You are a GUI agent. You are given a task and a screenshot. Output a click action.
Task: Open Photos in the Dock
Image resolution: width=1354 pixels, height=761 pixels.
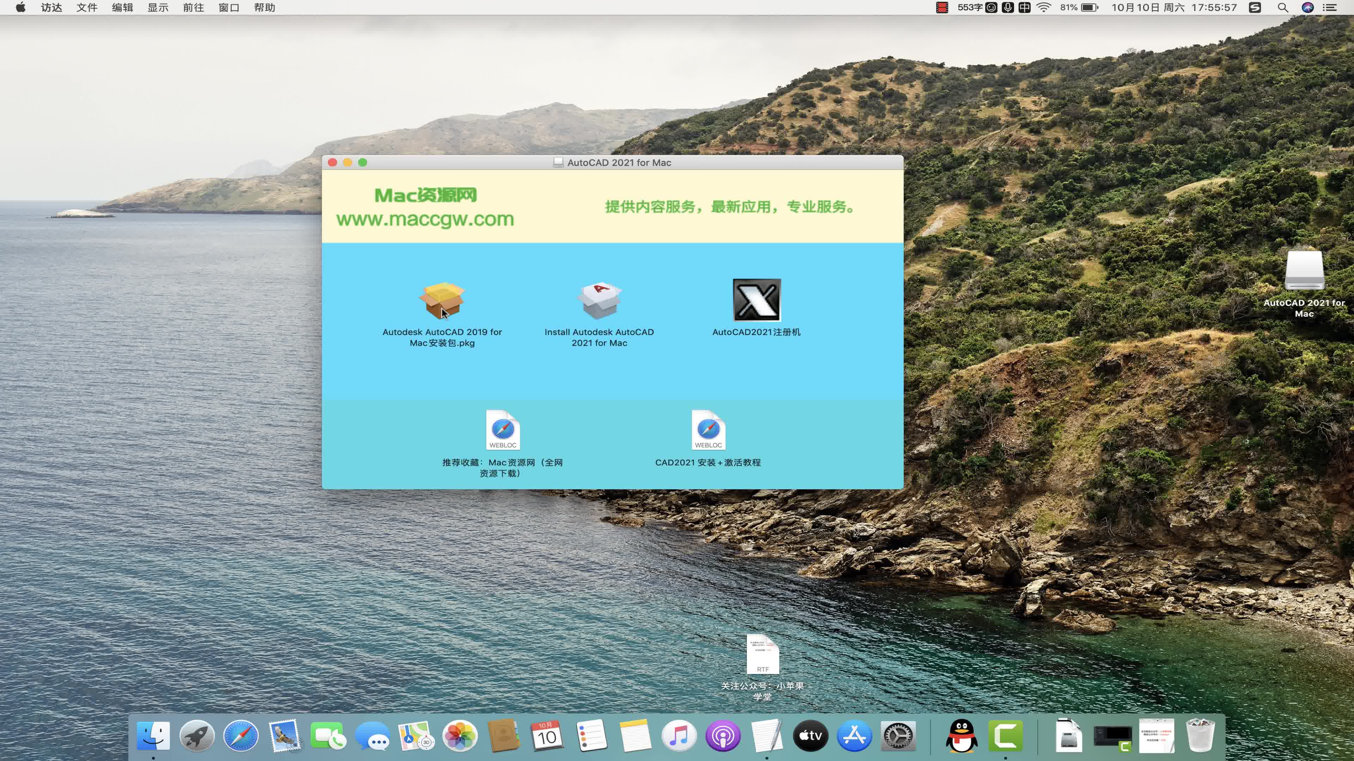[x=460, y=735]
